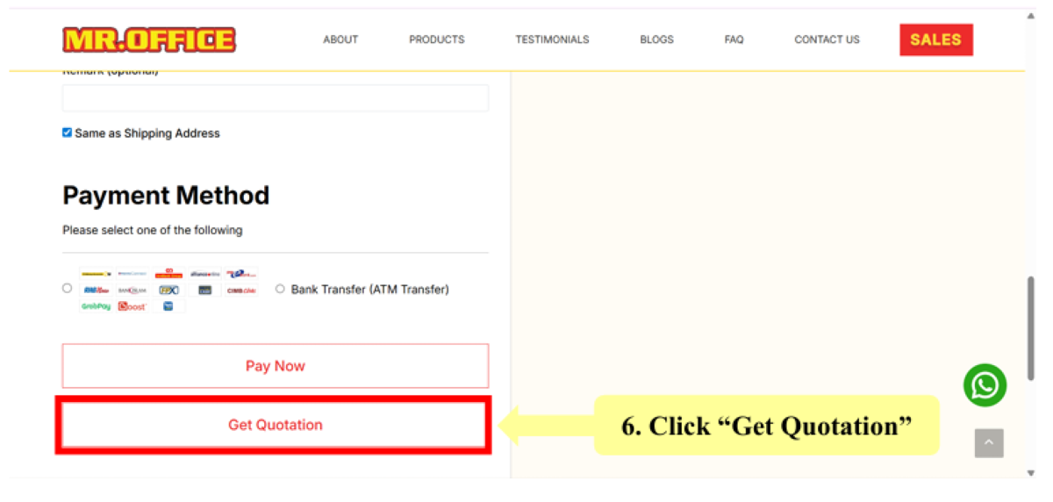This screenshot has height=502, width=1053.
Task: Select Bank Transfer (ATM Transfer) option
Action: point(280,289)
